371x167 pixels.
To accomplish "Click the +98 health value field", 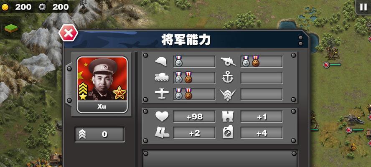I will point(194,116).
